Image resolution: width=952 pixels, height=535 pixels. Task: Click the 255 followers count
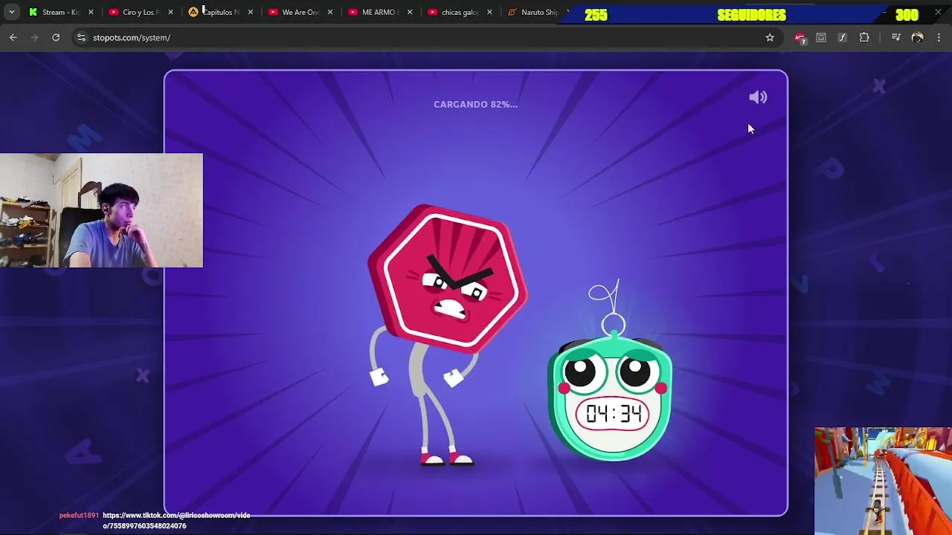pos(596,15)
